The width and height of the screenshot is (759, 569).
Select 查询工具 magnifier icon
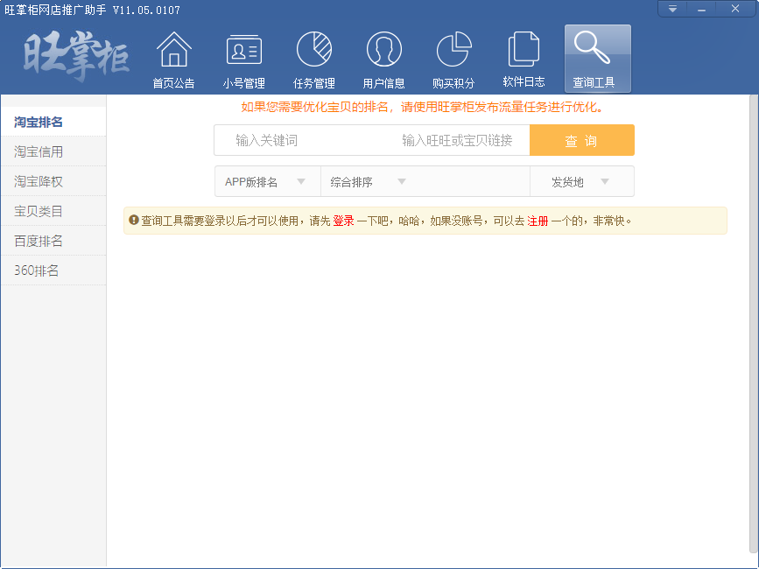(597, 59)
